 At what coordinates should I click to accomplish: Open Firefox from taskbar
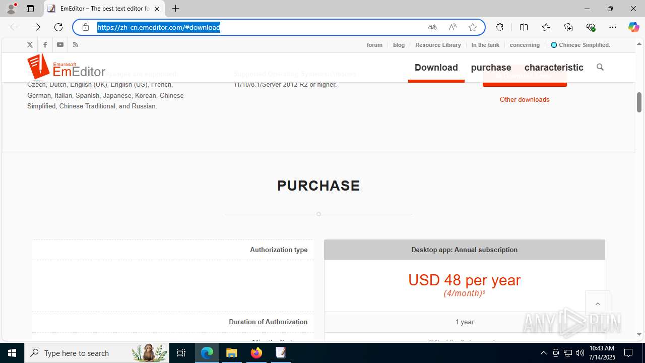coord(256,353)
